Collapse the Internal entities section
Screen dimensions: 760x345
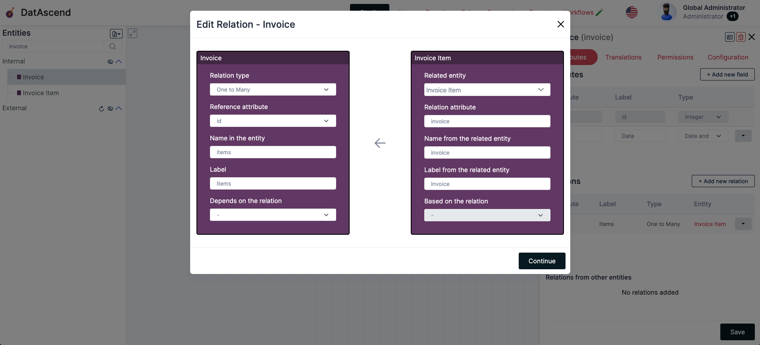pos(119,61)
